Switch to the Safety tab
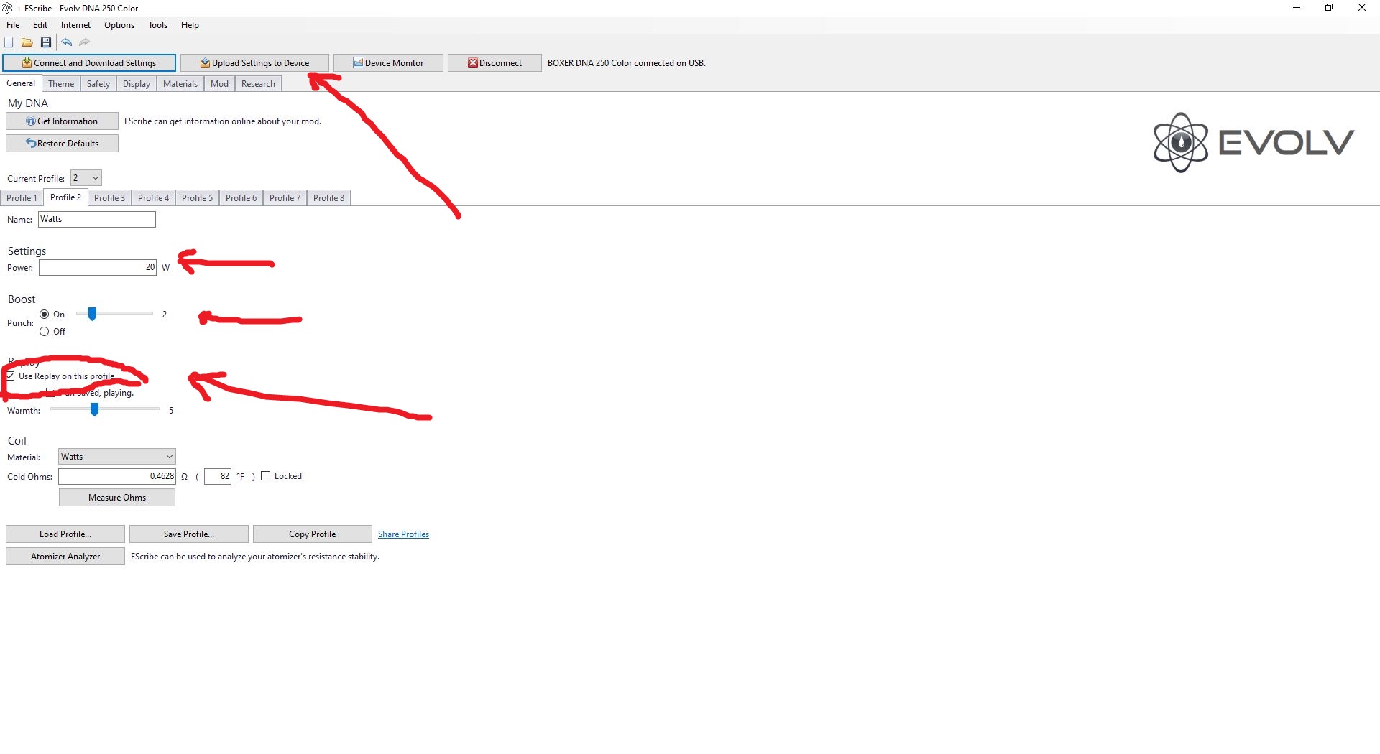 pos(98,84)
